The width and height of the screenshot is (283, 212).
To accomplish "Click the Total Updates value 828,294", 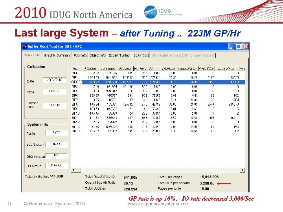I will (x=130, y=189).
